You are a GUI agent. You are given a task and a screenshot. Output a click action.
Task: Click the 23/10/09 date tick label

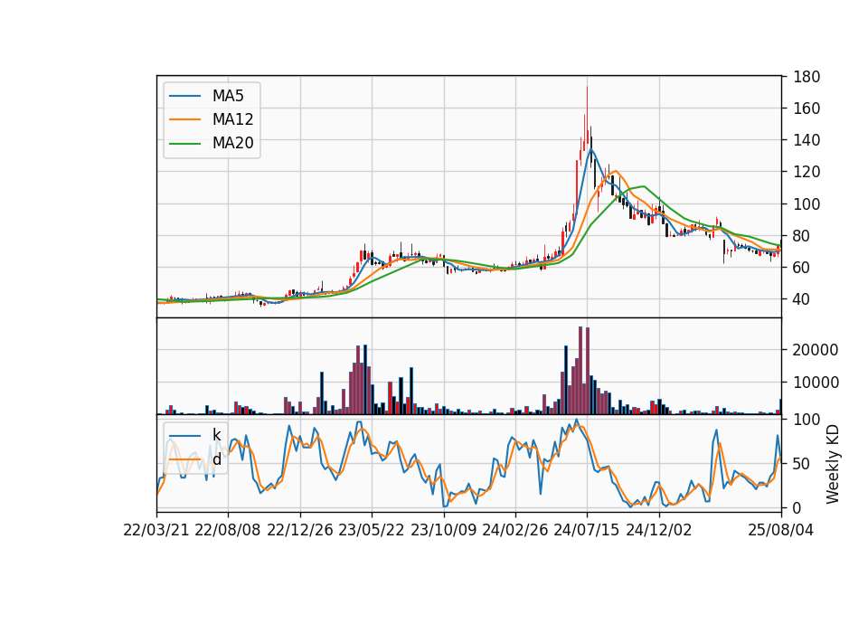443,530
